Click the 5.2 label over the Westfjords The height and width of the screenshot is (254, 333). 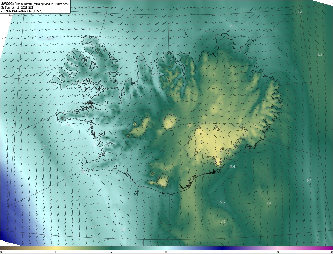click(98, 51)
